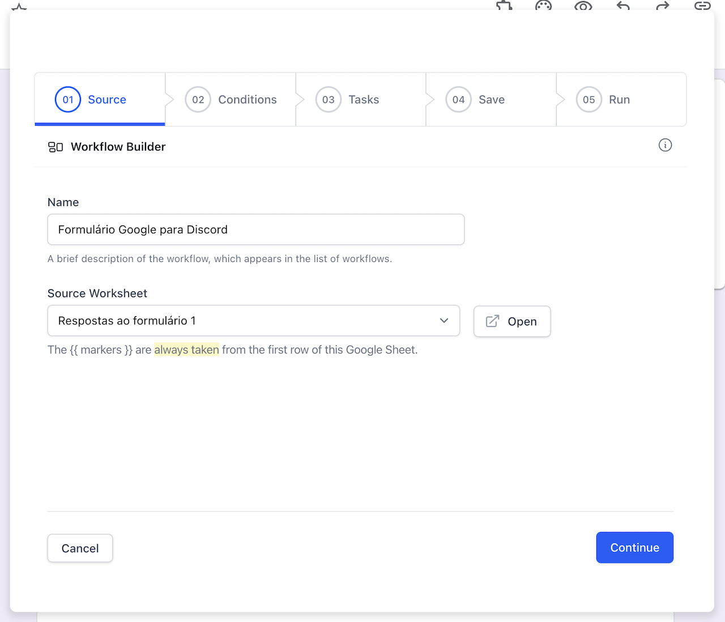The image size is (725, 622).
Task: Click the palette theme icon at top
Action: (x=543, y=6)
